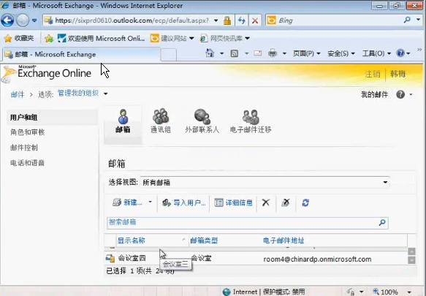Switch to the 通讯组 groups tab icon
Viewport: 426px width, 296px height.
pos(161,121)
